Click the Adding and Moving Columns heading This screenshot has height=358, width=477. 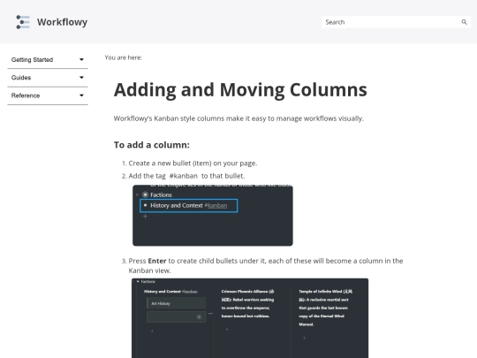(x=240, y=90)
